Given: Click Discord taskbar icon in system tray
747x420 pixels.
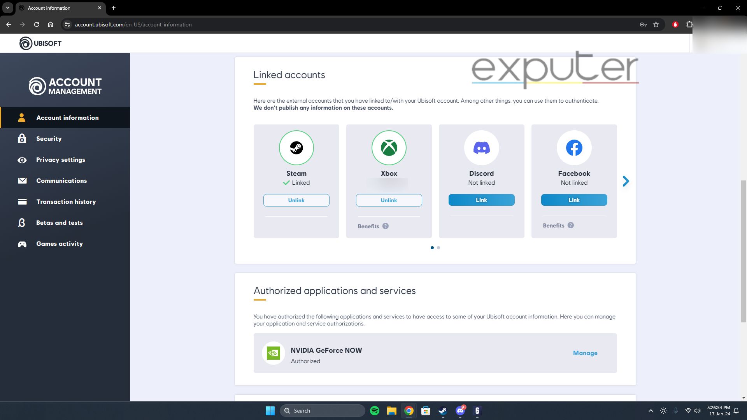Looking at the screenshot, I should click(460, 410).
